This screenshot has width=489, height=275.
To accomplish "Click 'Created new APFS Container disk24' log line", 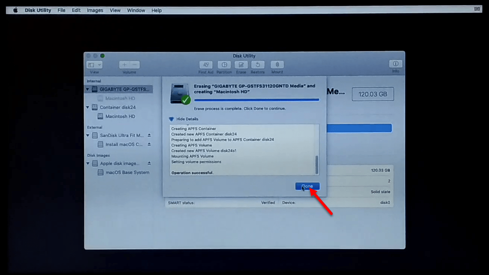I will (x=204, y=134).
